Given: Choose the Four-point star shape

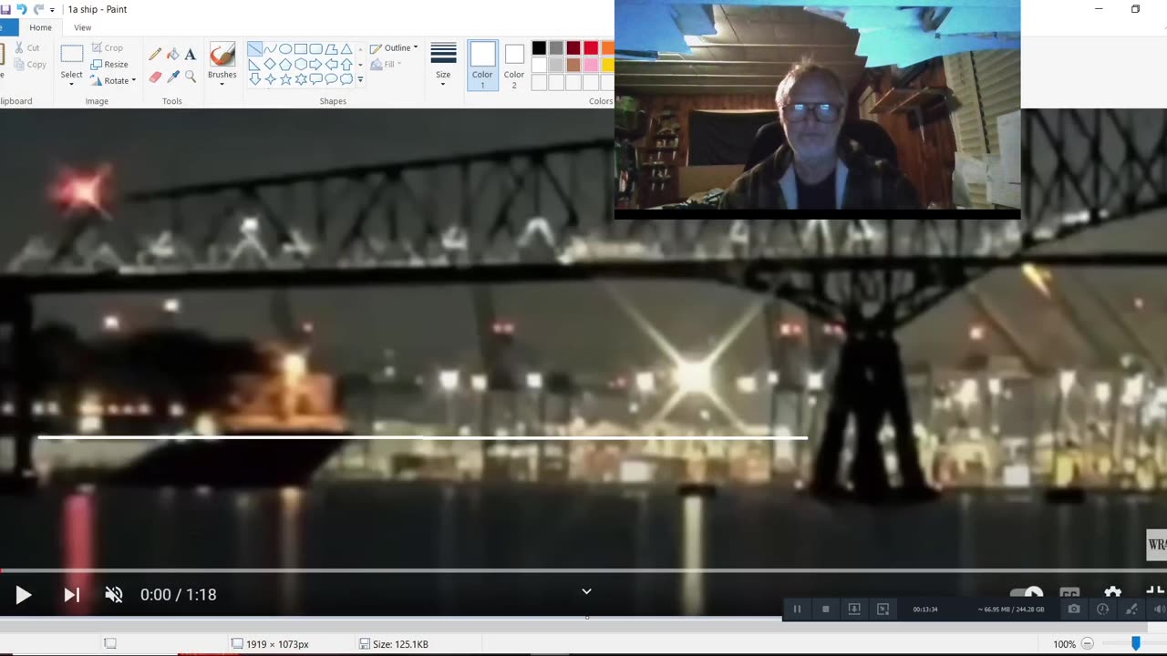Looking at the screenshot, I should click(x=270, y=79).
